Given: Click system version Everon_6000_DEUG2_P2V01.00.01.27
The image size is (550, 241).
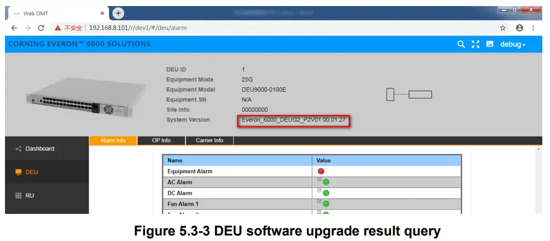Looking at the screenshot, I should 294,120.
